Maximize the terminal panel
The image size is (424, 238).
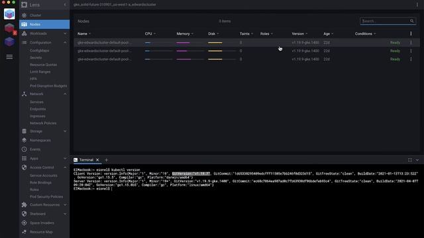click(x=410, y=160)
